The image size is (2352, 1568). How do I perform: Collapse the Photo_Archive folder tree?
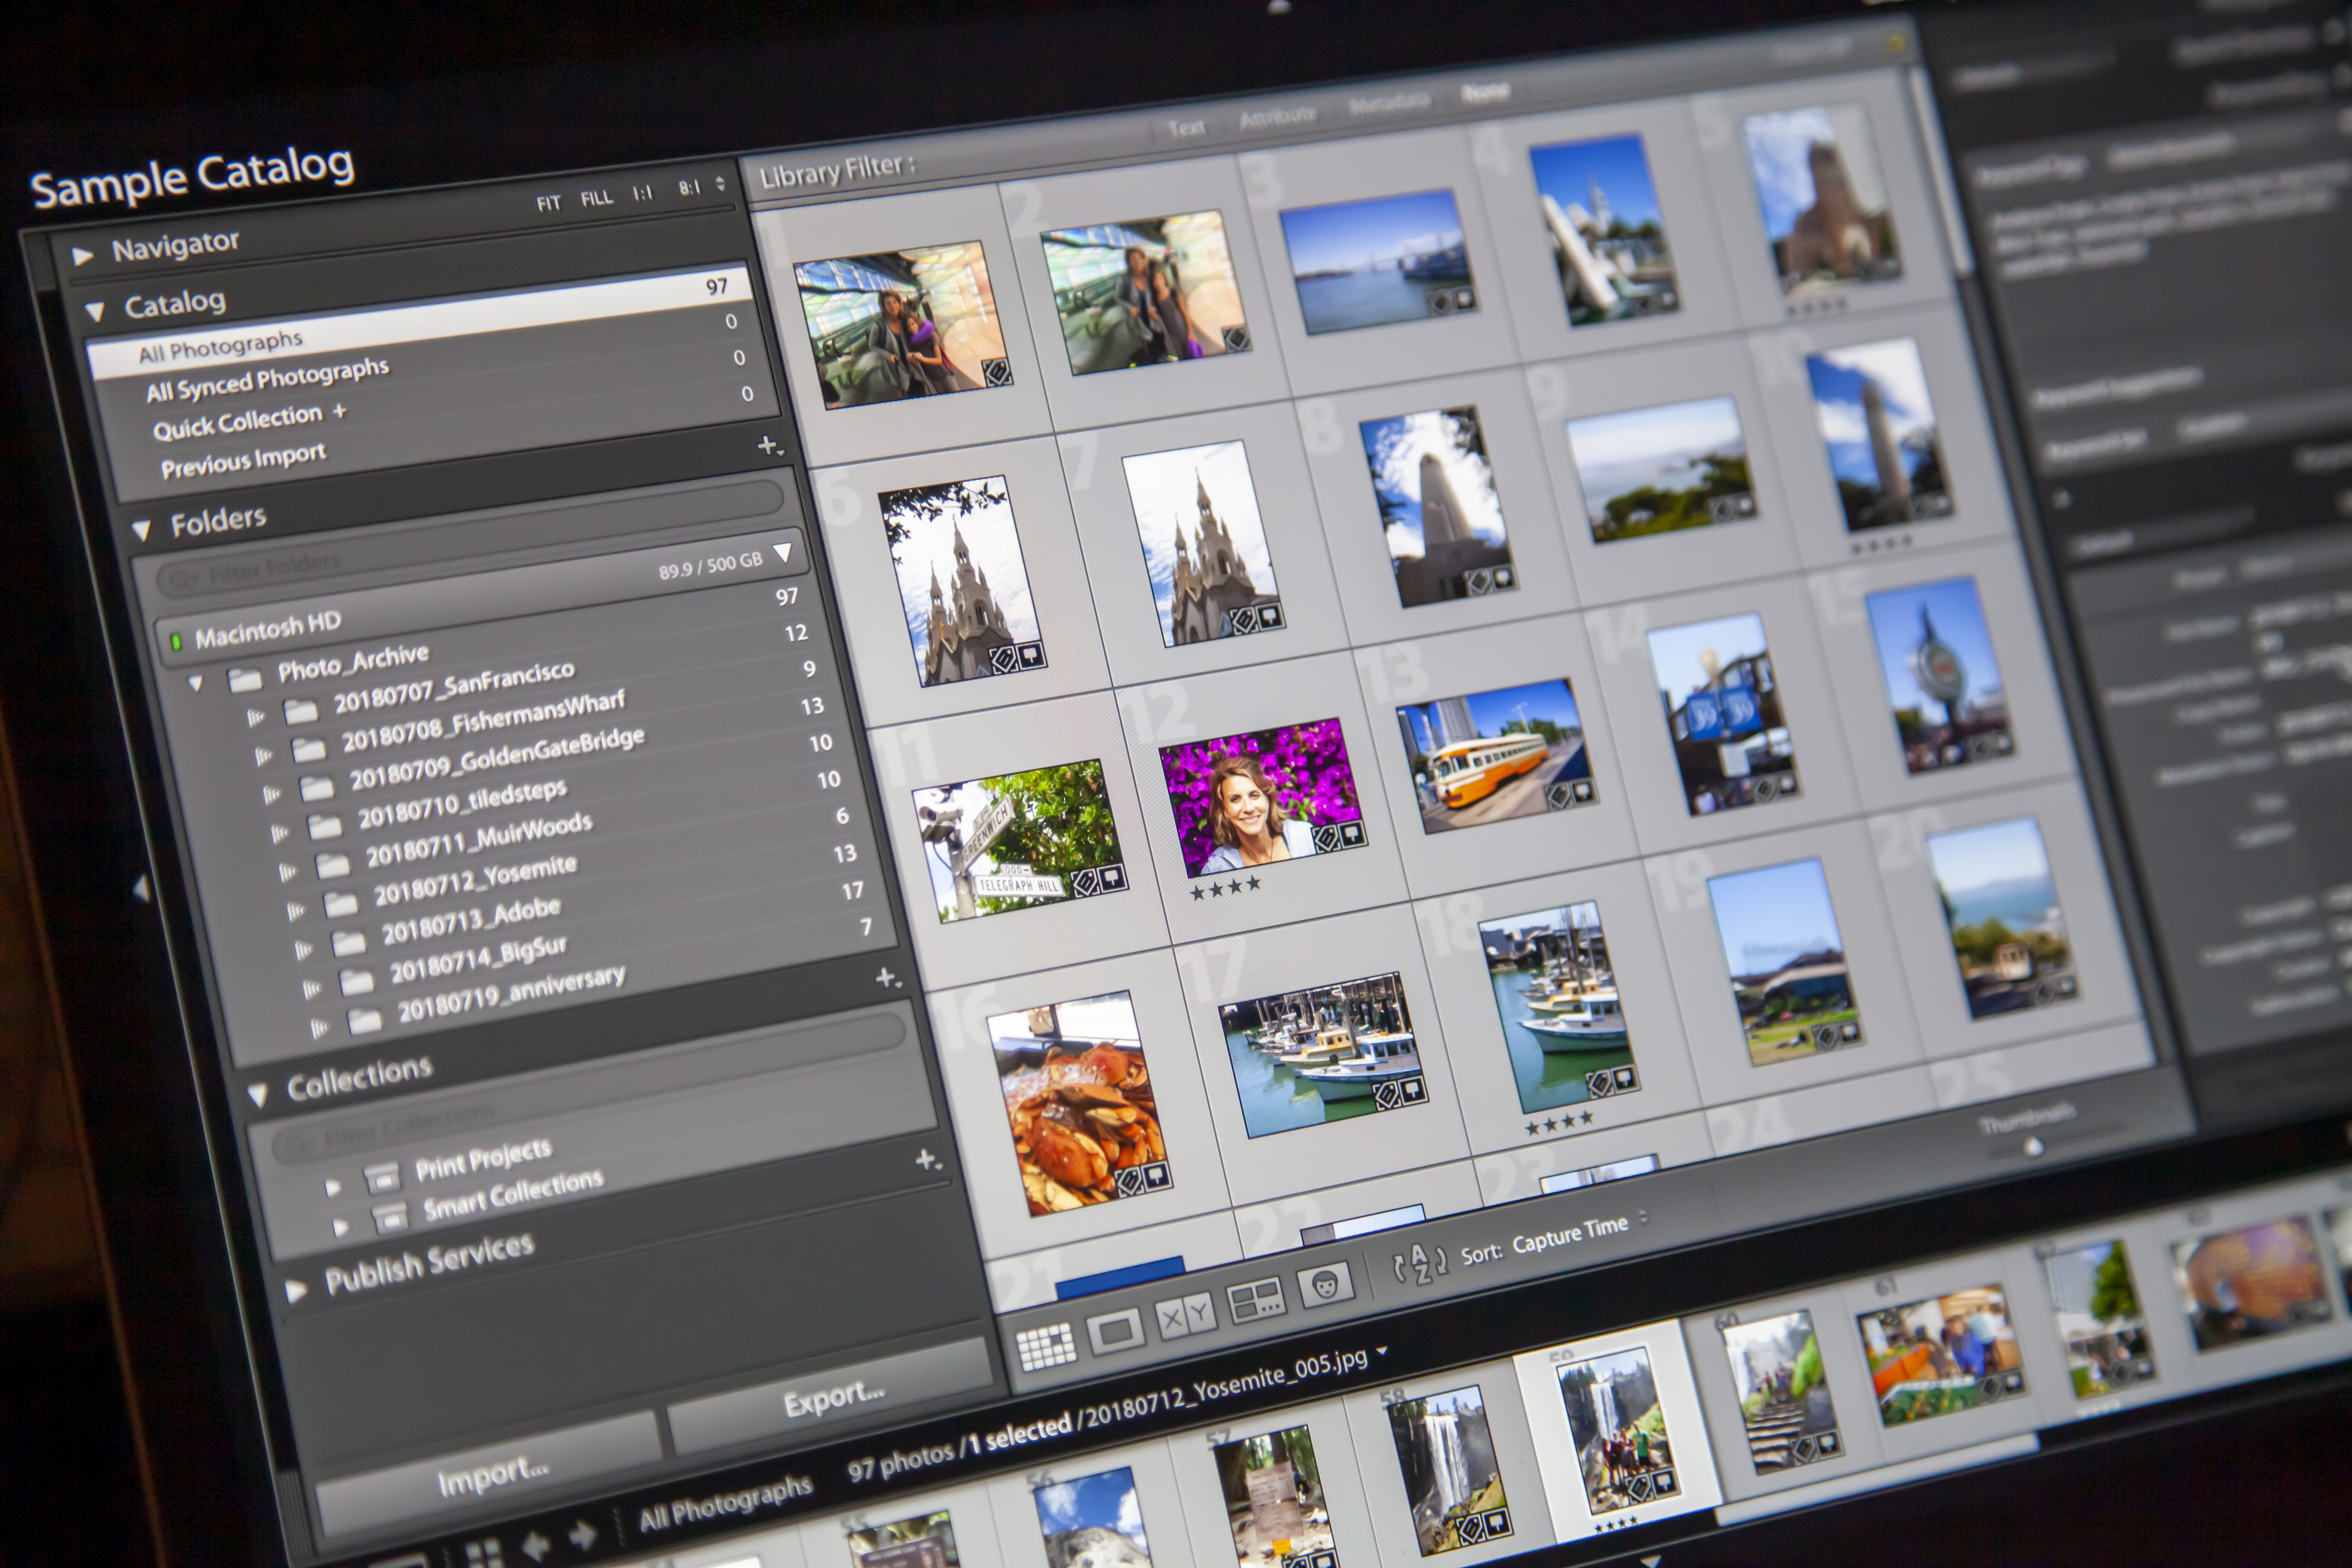pos(196,684)
